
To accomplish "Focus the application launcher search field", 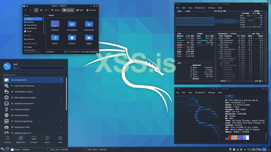I will coord(39,68).
